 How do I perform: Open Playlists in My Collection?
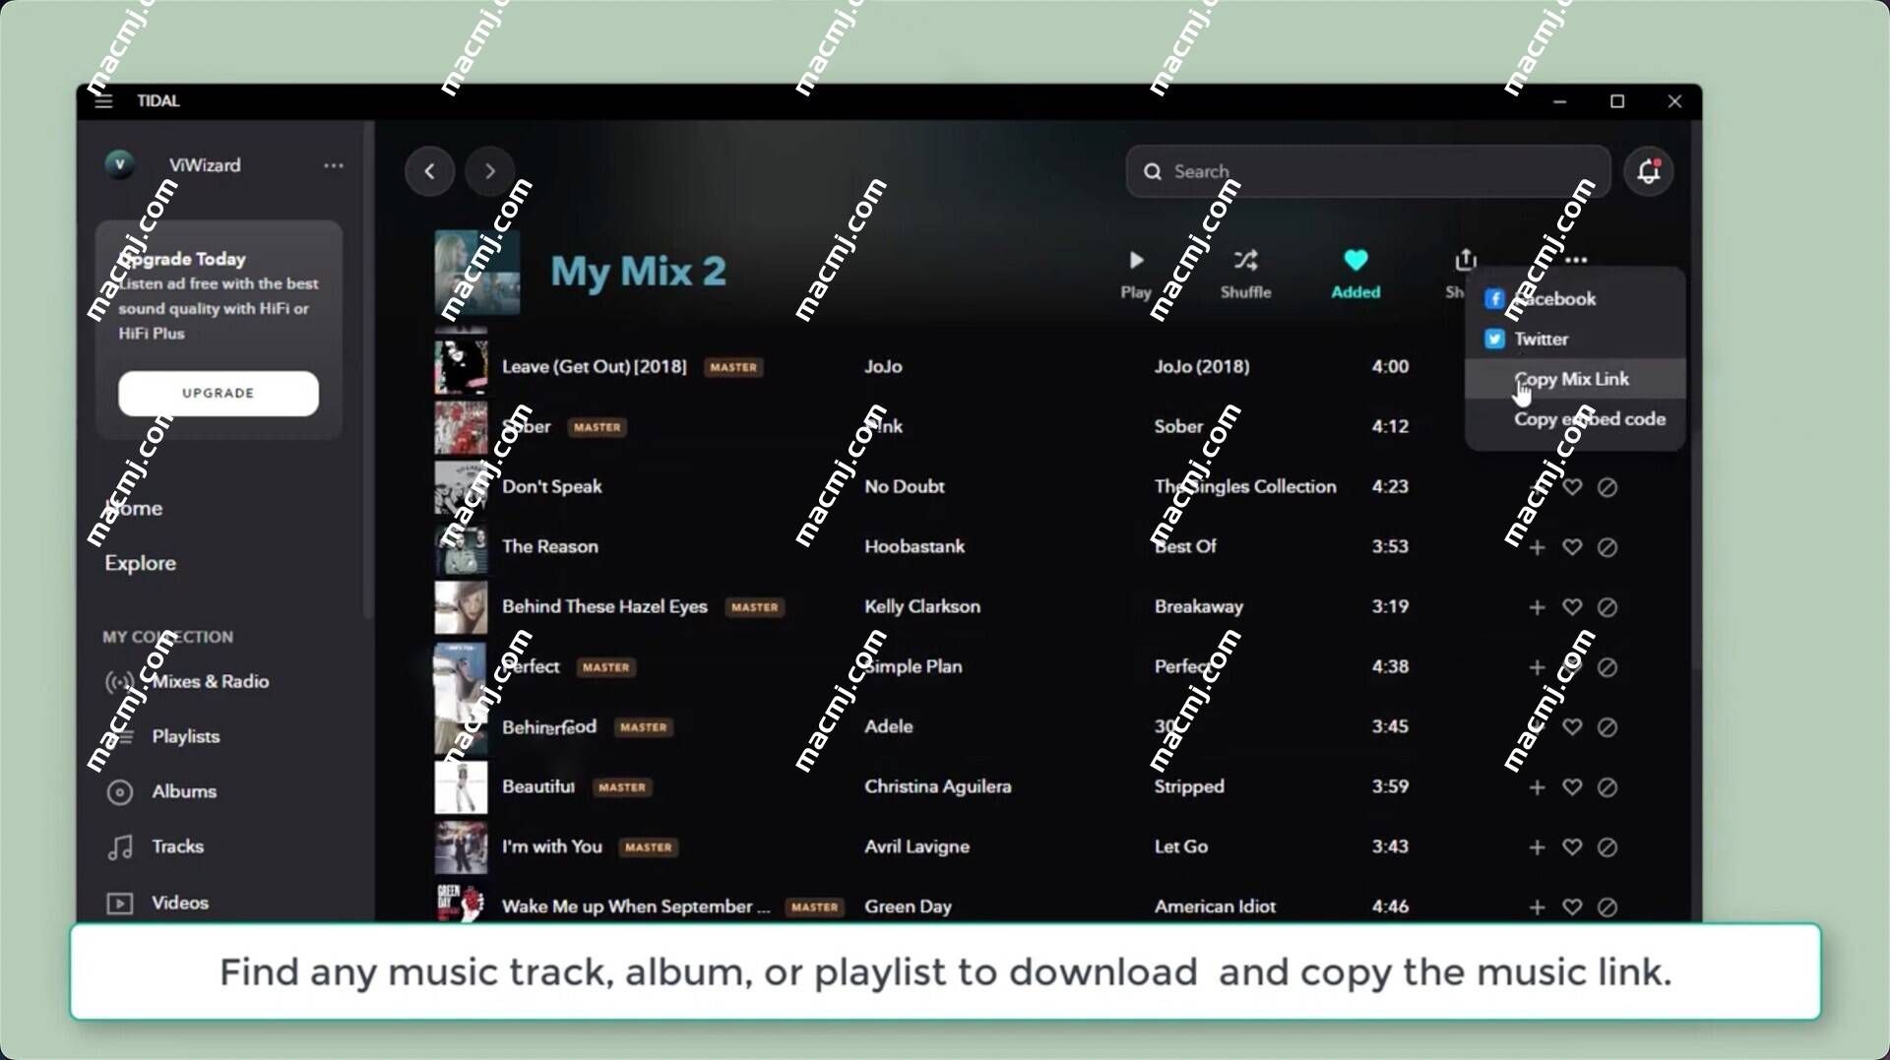(163, 736)
